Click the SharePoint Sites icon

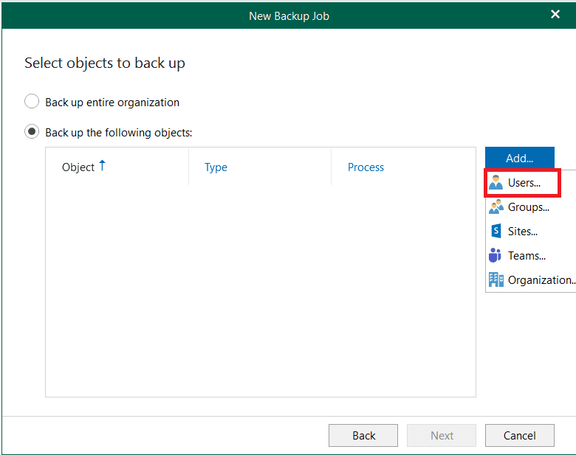coord(496,231)
